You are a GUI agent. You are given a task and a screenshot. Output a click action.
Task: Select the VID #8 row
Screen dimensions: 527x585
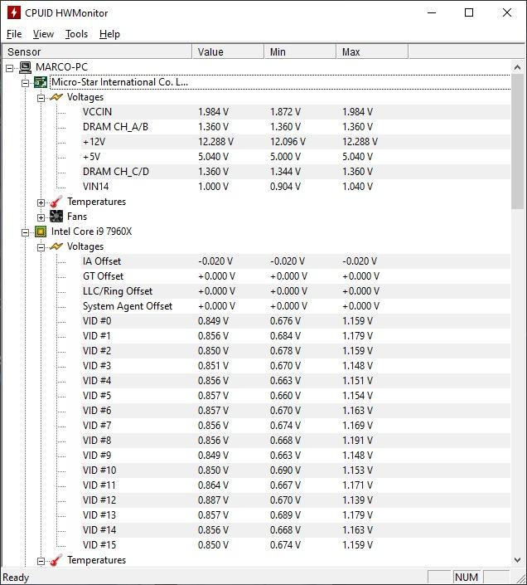(x=296, y=441)
